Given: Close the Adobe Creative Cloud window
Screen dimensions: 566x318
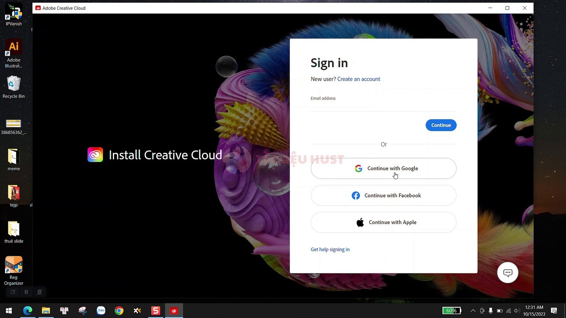Looking at the screenshot, I should coord(524,8).
